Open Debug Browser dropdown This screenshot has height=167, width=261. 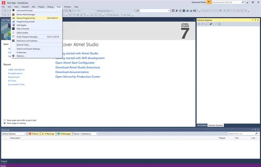(x=112, y=11)
